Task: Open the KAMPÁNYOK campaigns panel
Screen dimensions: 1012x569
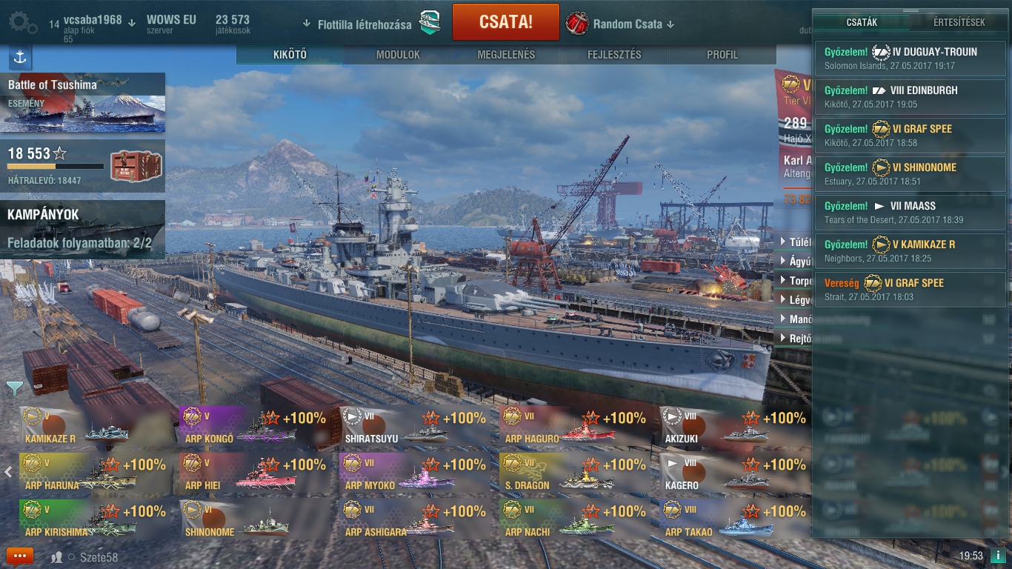Action: 82,229
